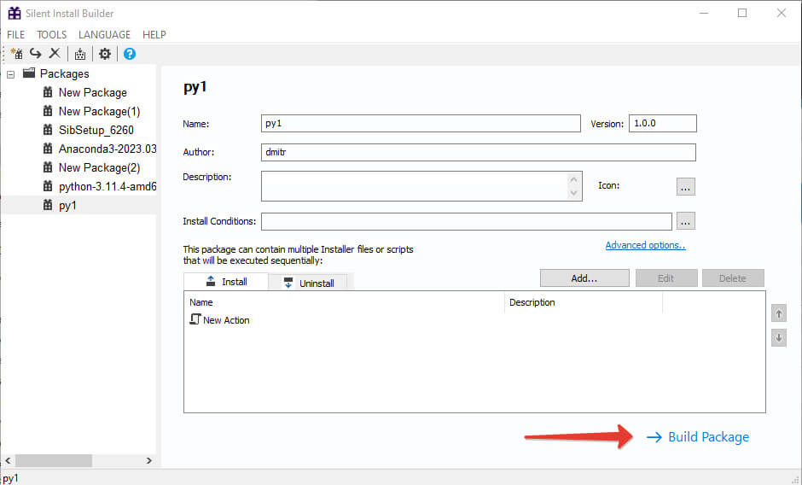Viewport: 802px width, 485px height.
Task: Click the script icon of New Action
Action: [x=195, y=319]
